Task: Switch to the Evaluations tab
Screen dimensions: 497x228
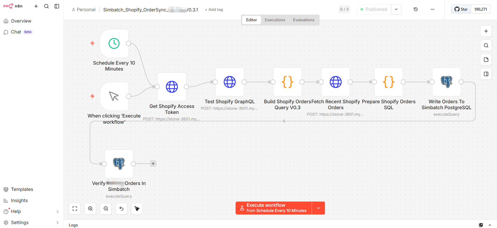Action: 304,20
